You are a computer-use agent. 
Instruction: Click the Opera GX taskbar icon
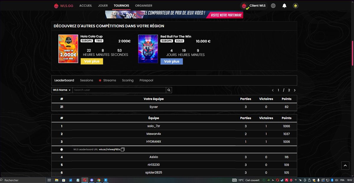coord(84,180)
